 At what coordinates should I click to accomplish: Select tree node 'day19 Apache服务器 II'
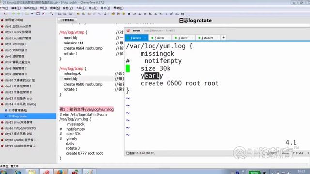click(x=20, y=146)
